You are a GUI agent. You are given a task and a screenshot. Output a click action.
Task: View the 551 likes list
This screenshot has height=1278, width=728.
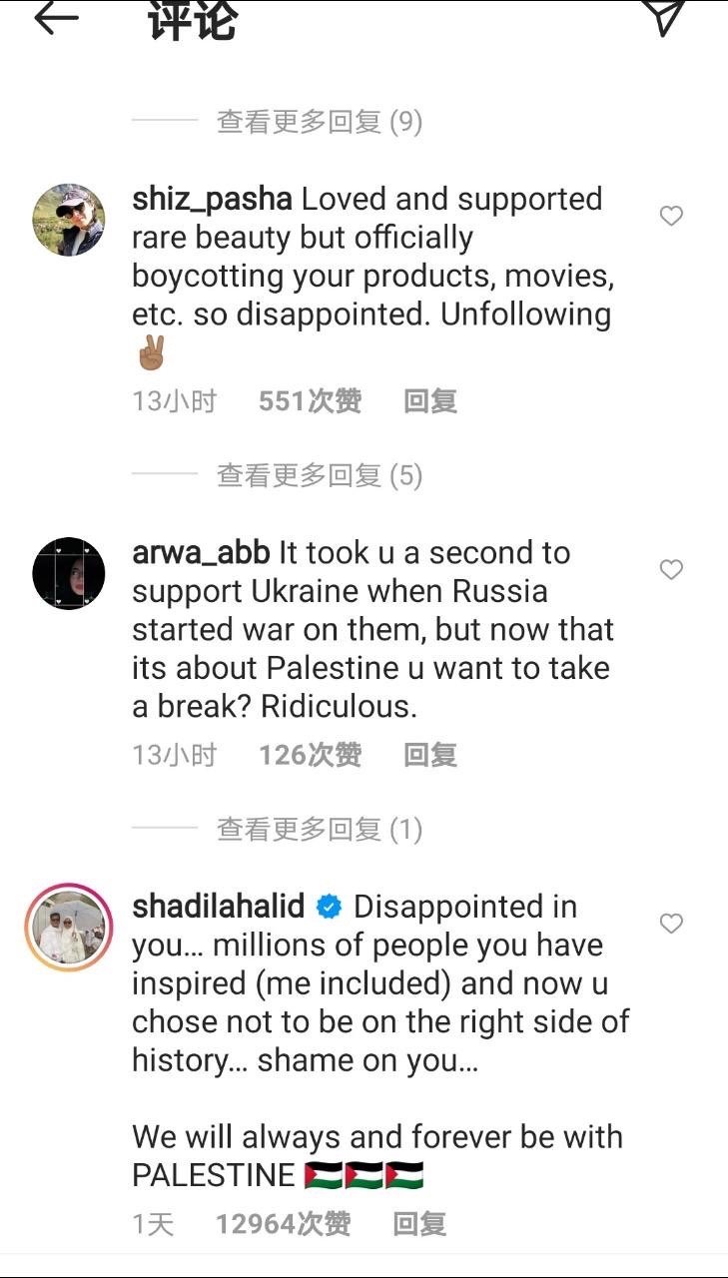click(310, 401)
